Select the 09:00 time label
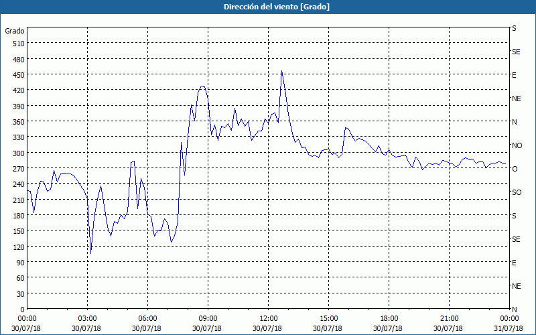Screen dimensions: 536x335 (x=208, y=319)
